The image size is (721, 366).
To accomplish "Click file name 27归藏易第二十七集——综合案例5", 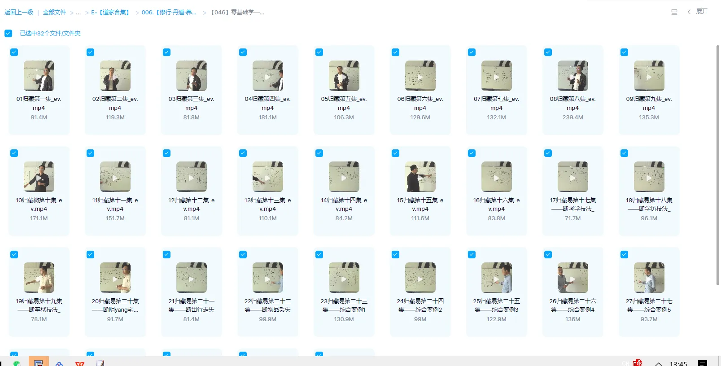I will tap(649, 305).
